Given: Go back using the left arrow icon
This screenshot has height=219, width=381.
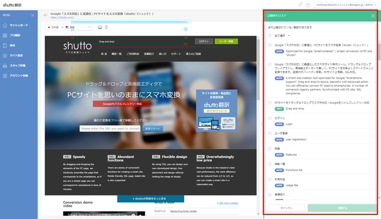Looking at the screenshot, I should [x=46, y=15].
